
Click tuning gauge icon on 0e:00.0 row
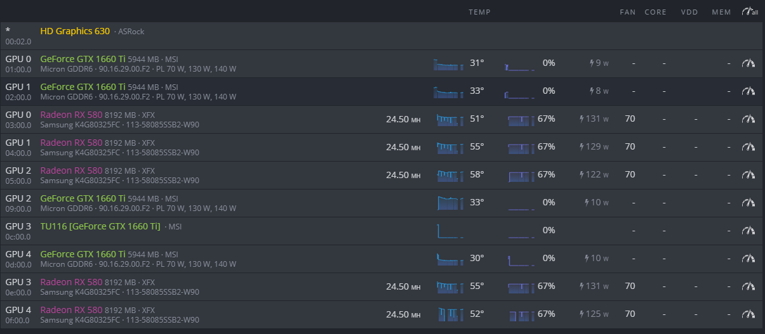(x=749, y=286)
